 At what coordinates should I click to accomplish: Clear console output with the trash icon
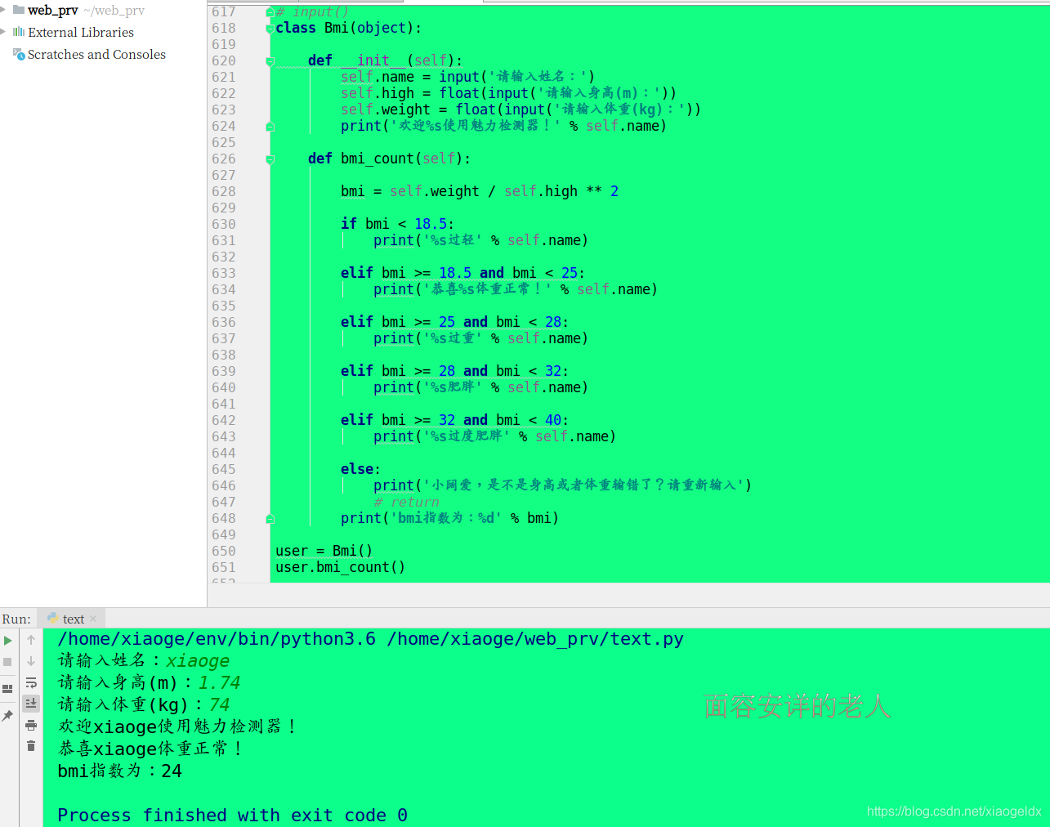pyautogui.click(x=31, y=746)
